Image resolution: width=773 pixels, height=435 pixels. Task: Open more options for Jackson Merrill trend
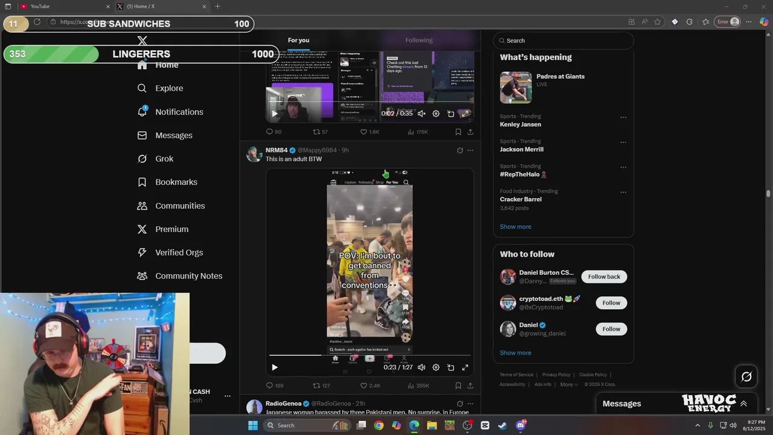623,143
